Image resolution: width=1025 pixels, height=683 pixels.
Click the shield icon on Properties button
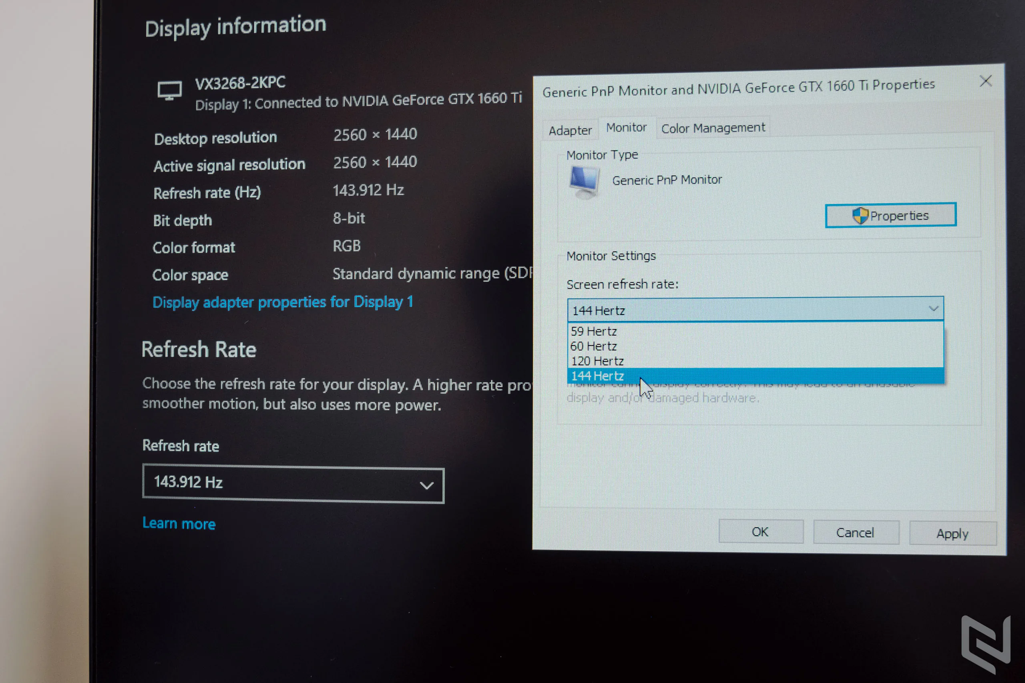(860, 216)
